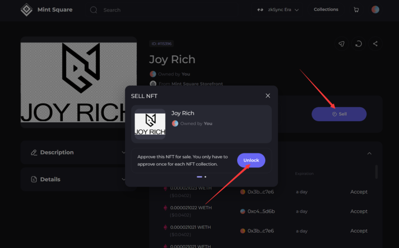Click the Sell button
399x248 pixels.
[x=339, y=114]
